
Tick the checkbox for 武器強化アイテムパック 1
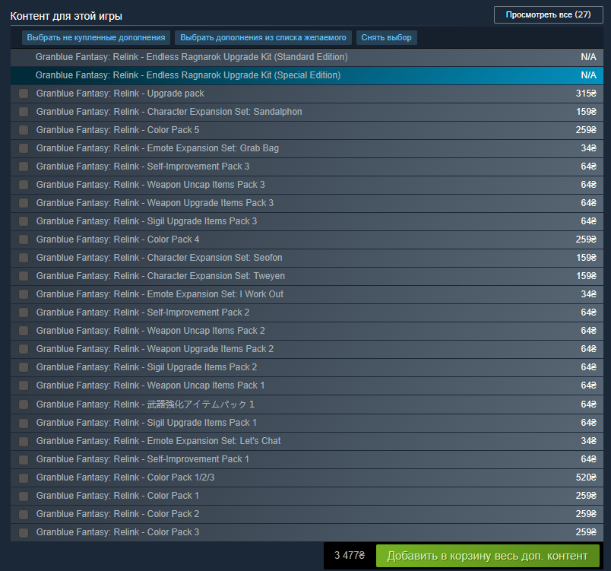point(24,404)
